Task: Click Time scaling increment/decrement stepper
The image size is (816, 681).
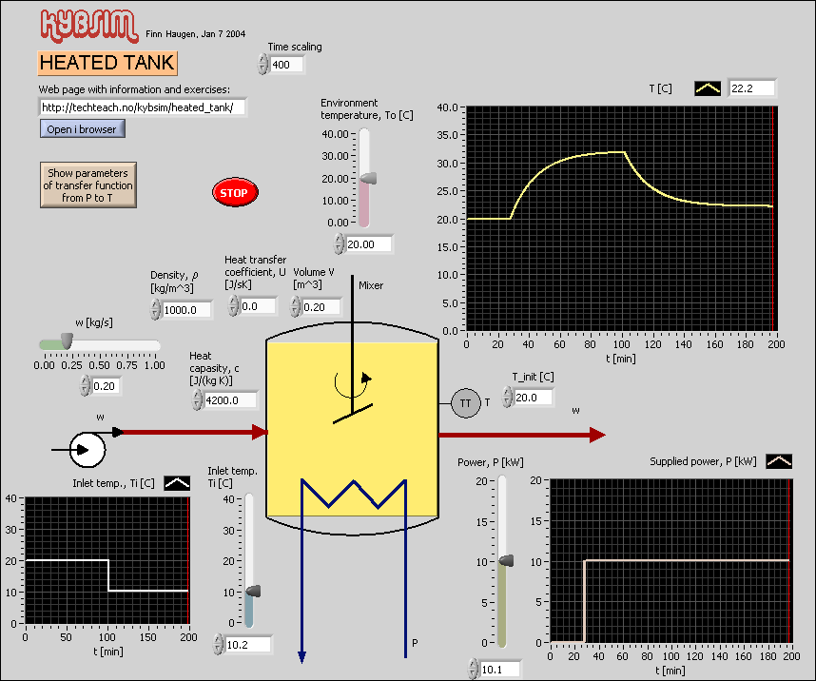Action: click(262, 65)
